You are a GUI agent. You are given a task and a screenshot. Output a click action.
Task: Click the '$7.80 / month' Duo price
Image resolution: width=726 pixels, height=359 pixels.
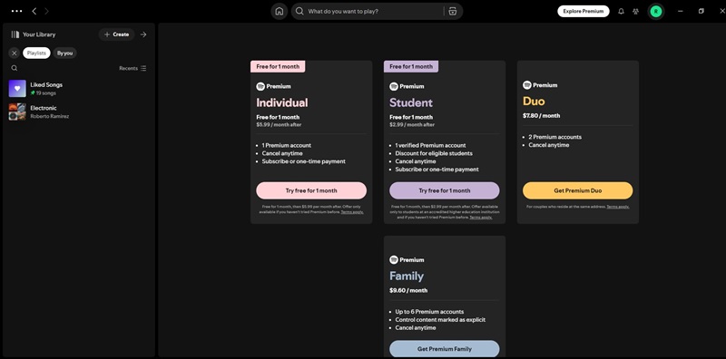click(x=541, y=116)
